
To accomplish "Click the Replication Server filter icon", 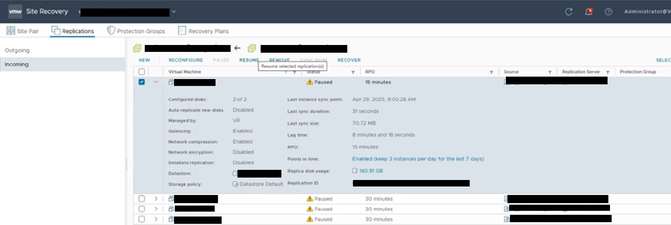I will (x=608, y=72).
